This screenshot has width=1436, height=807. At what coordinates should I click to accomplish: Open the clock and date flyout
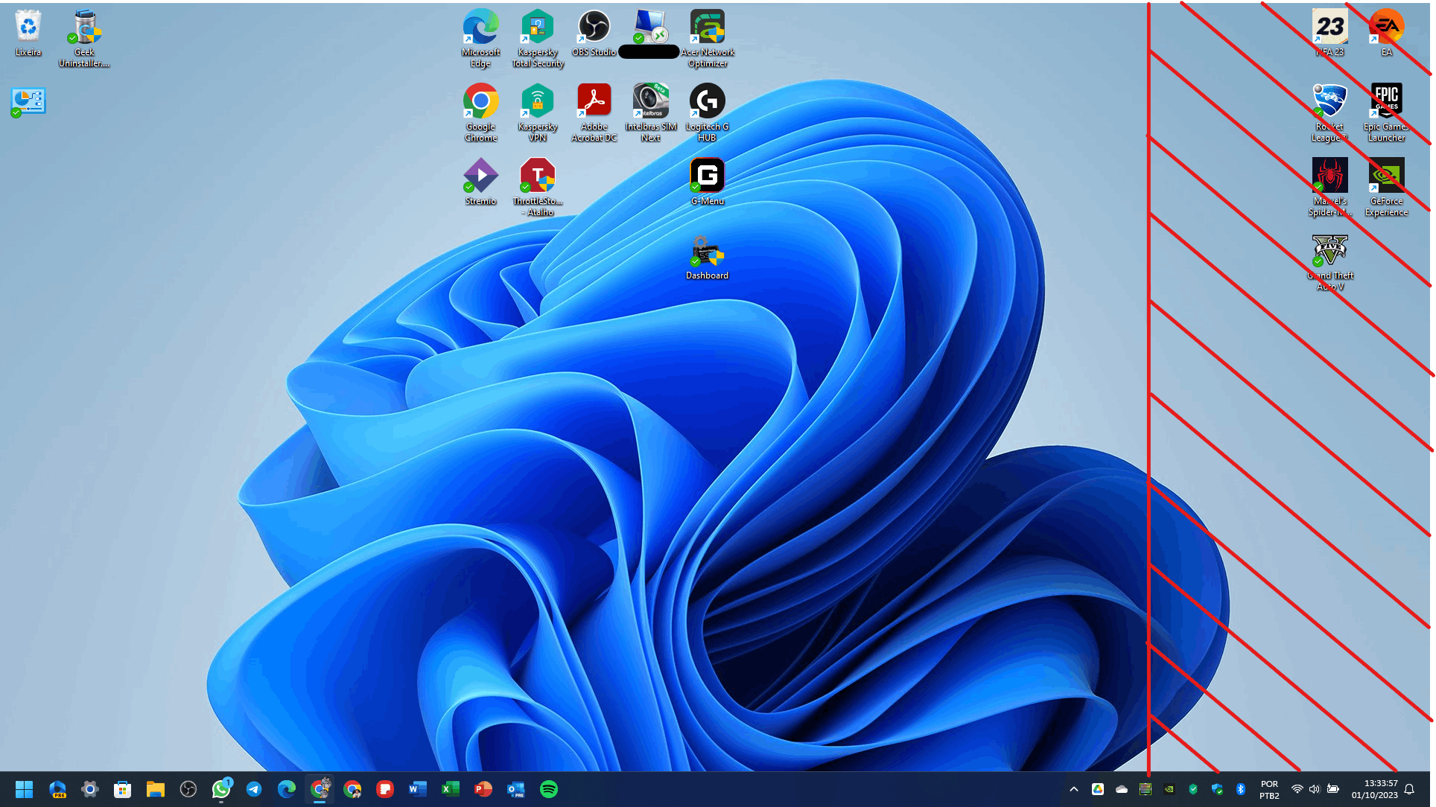pos(1374,789)
